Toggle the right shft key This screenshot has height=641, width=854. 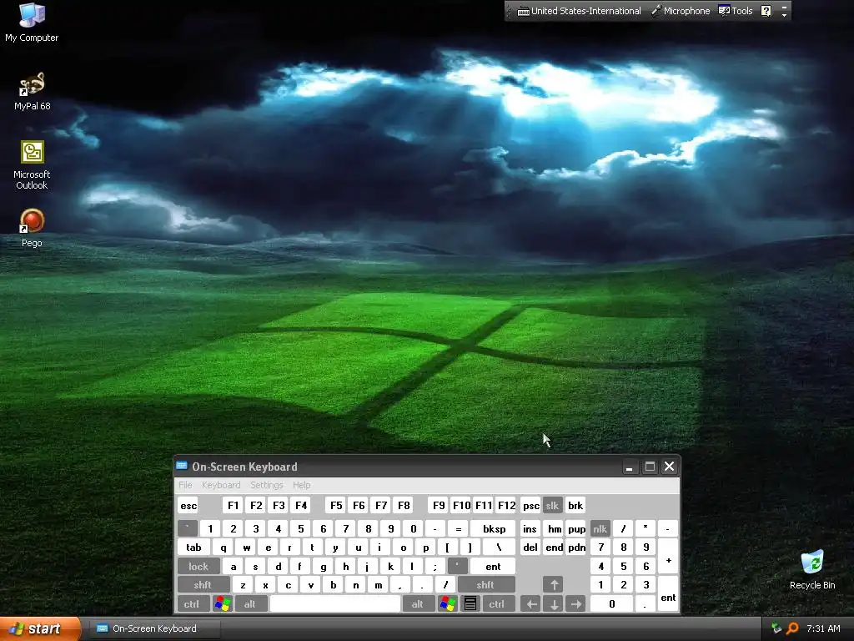(x=486, y=585)
